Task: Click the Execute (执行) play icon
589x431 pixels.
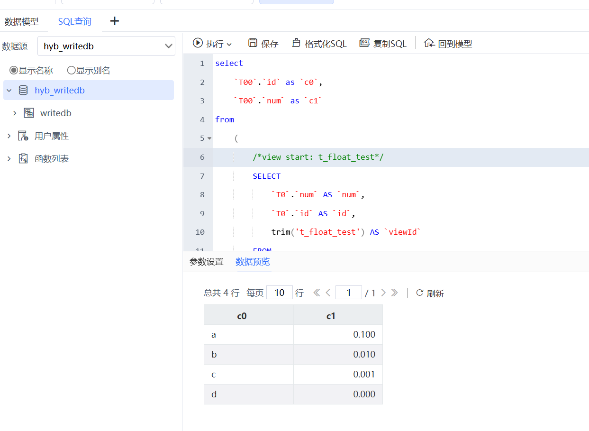Action: pos(198,43)
